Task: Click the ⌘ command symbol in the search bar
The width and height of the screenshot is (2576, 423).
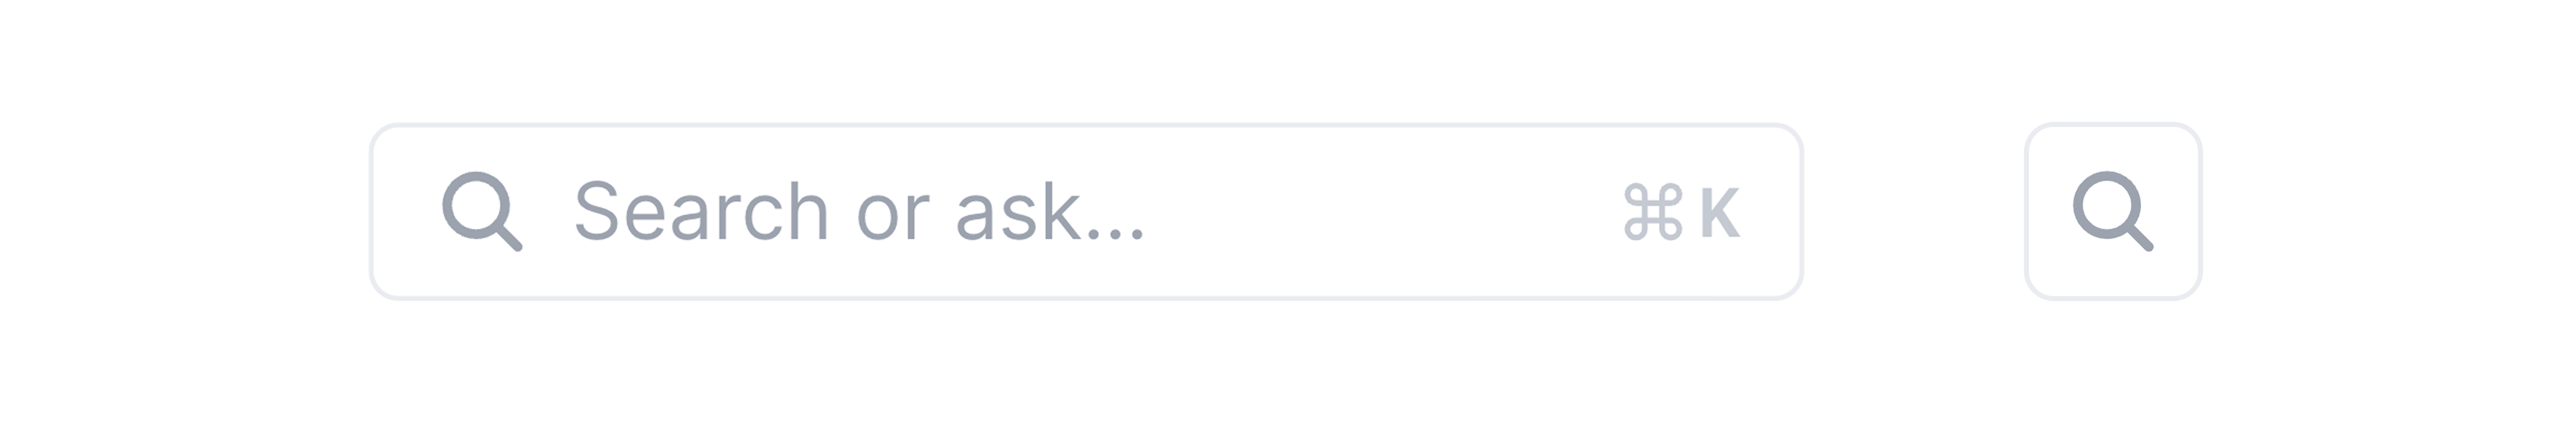Action: tap(1653, 212)
